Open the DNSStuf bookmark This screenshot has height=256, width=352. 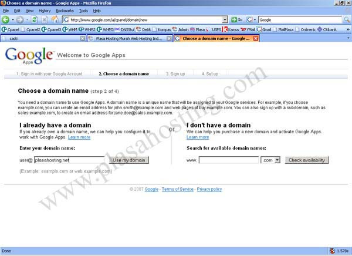point(125,29)
